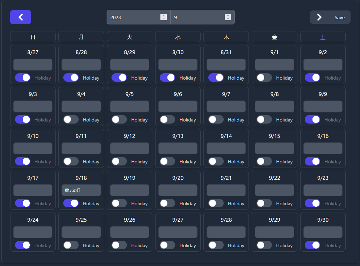Screen dimensions: 360x266
Task: Click the previous month arrow button
Action: point(21,17)
